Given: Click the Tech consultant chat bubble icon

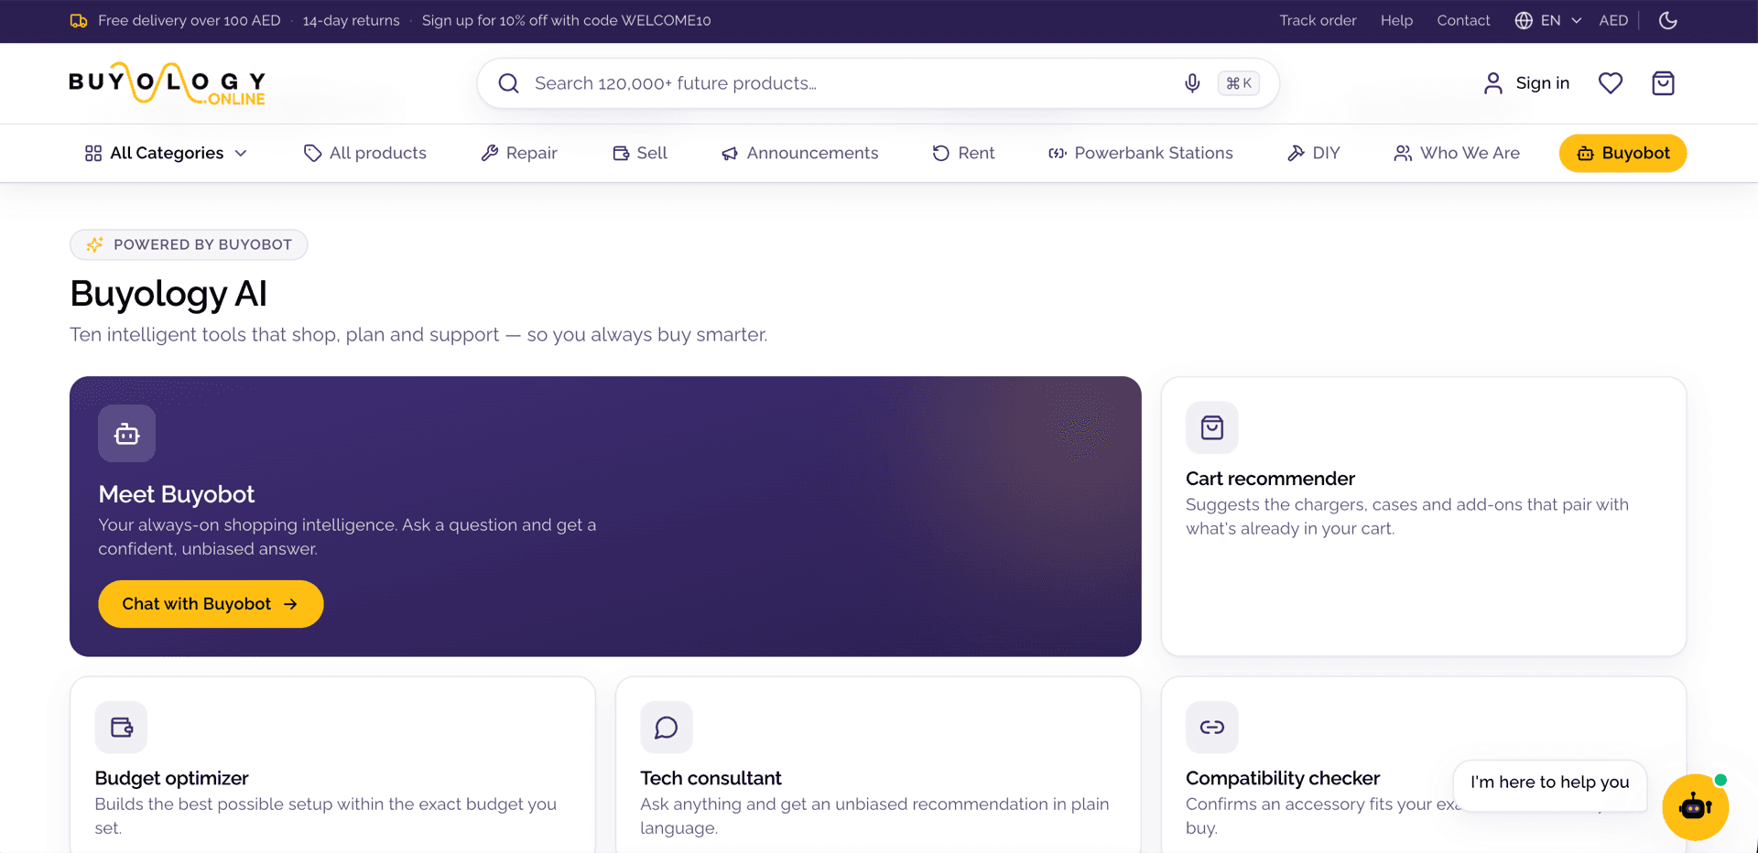Looking at the screenshot, I should [x=667, y=727].
